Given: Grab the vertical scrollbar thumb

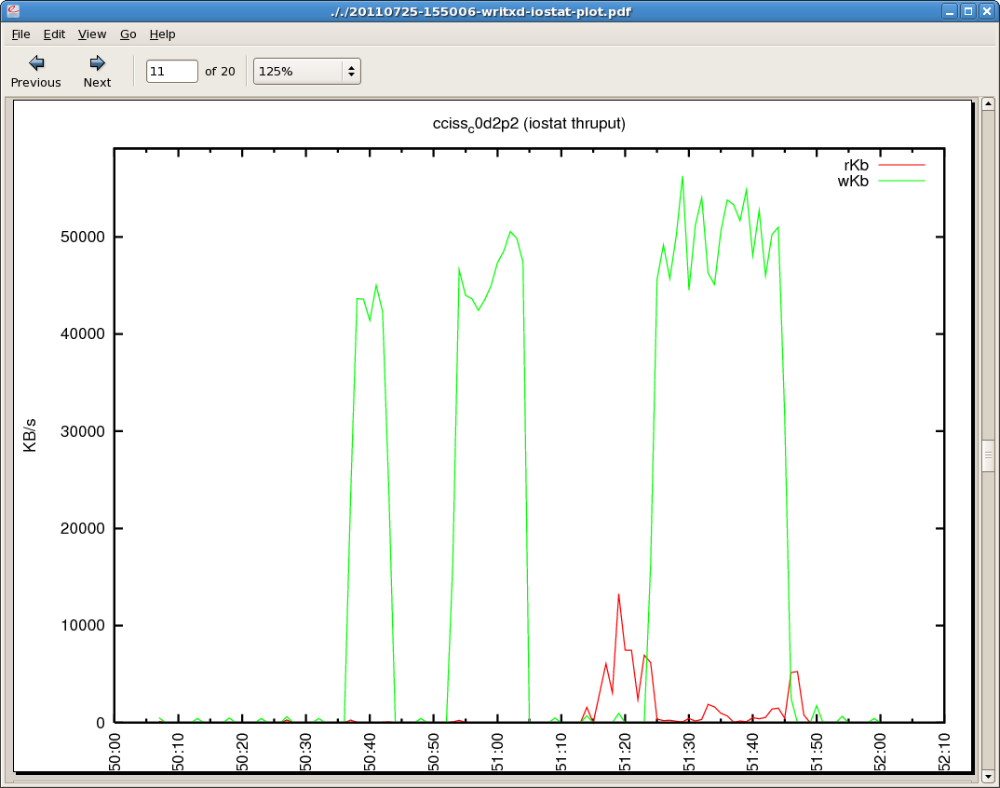Looking at the screenshot, I should coord(988,455).
